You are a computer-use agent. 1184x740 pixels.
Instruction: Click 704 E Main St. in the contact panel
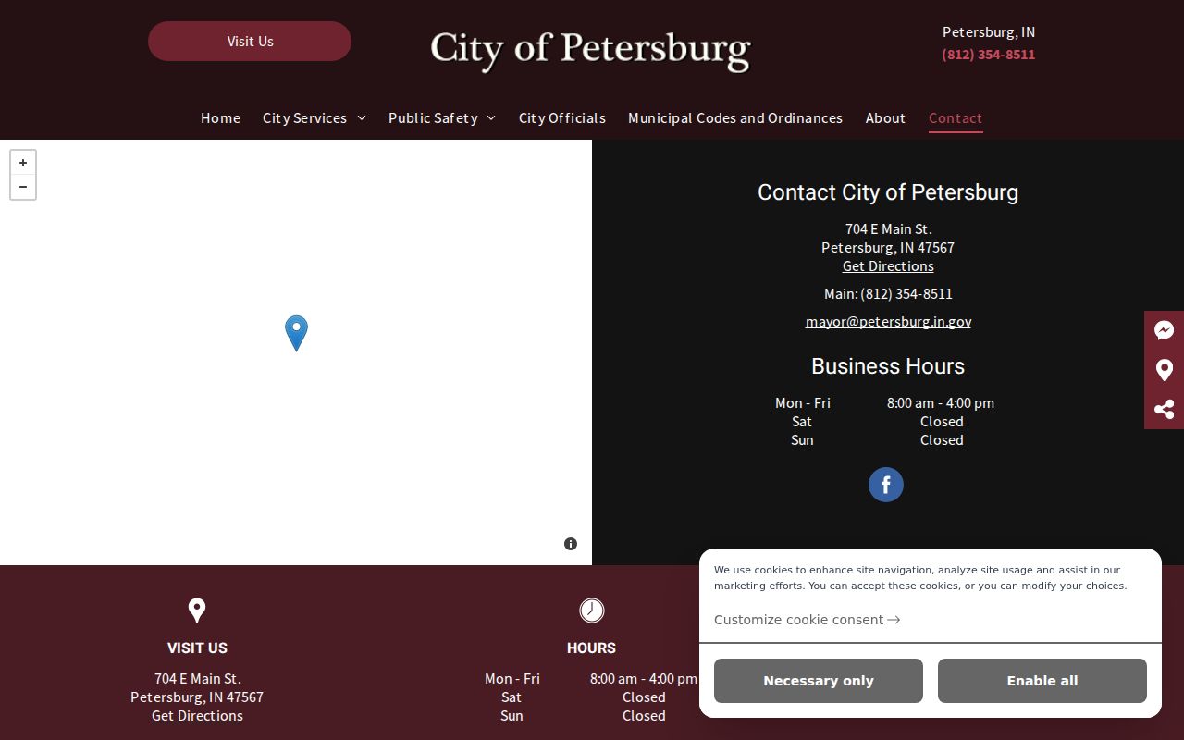tap(888, 229)
